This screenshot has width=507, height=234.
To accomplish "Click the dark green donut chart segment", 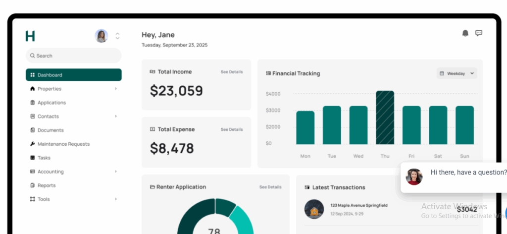I will click(193, 215).
